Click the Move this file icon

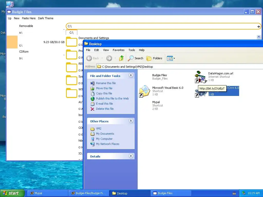point(92,88)
